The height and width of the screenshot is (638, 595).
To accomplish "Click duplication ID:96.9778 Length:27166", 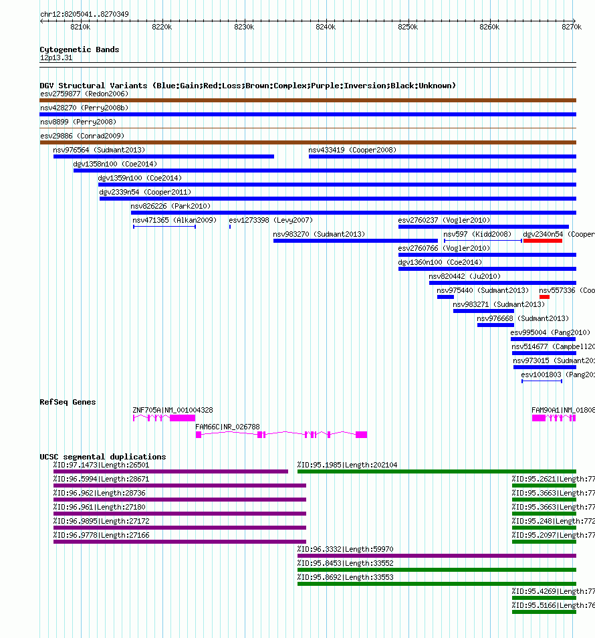I will point(179,542).
